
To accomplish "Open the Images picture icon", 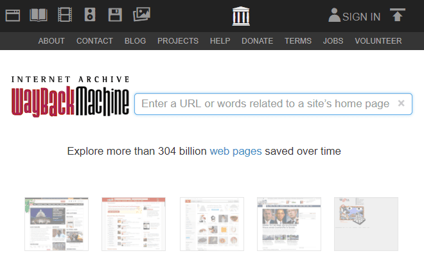I will click(141, 14).
